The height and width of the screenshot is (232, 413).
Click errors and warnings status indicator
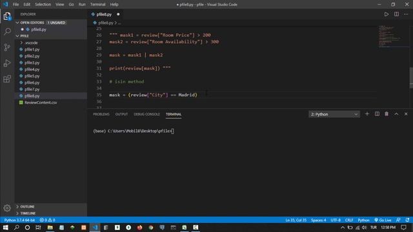coord(47,220)
